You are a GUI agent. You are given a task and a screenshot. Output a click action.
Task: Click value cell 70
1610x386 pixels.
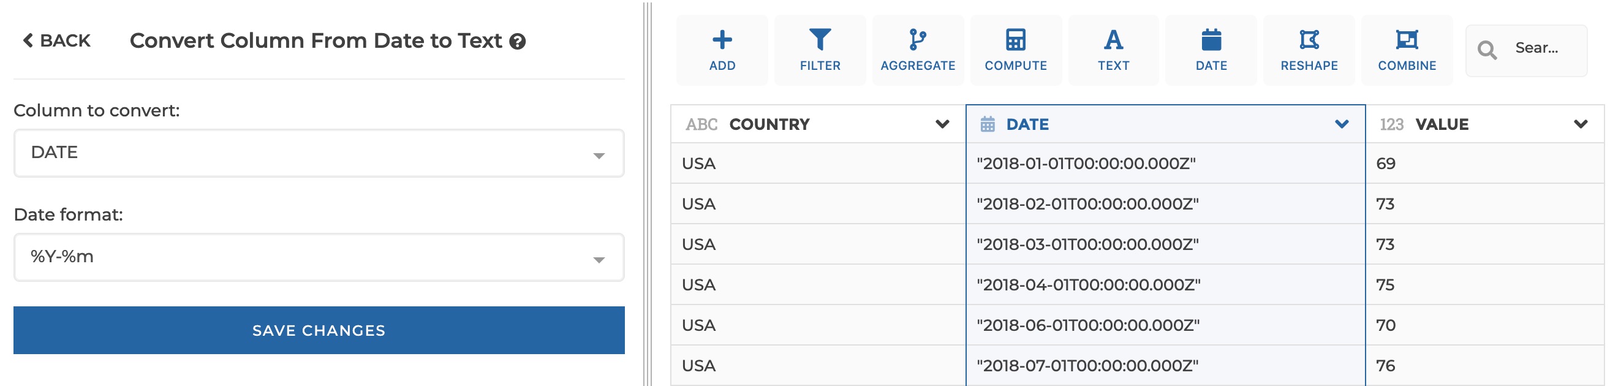pyautogui.click(x=1484, y=325)
